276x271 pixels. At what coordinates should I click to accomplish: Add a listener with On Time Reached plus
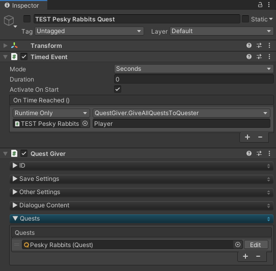click(247, 137)
